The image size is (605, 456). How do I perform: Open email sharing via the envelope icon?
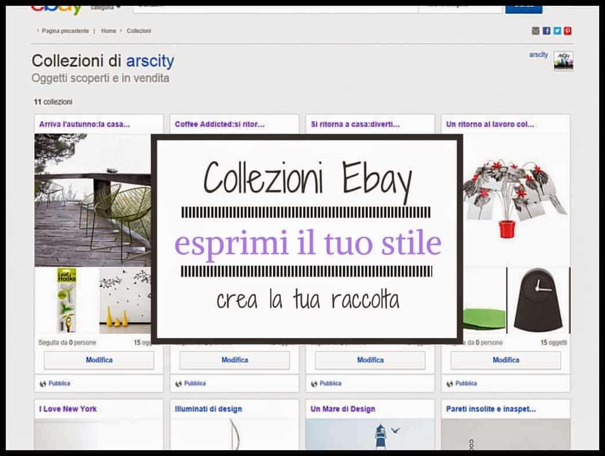pyautogui.click(x=536, y=30)
